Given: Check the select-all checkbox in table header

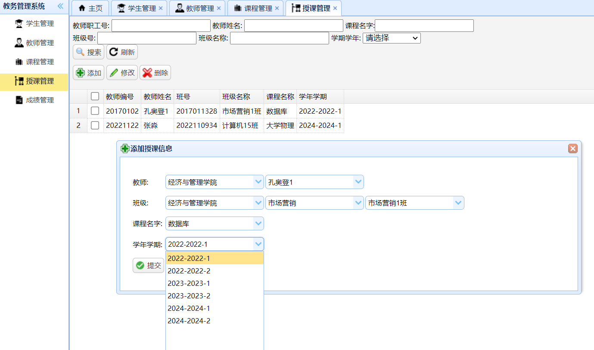Looking at the screenshot, I should (x=95, y=96).
